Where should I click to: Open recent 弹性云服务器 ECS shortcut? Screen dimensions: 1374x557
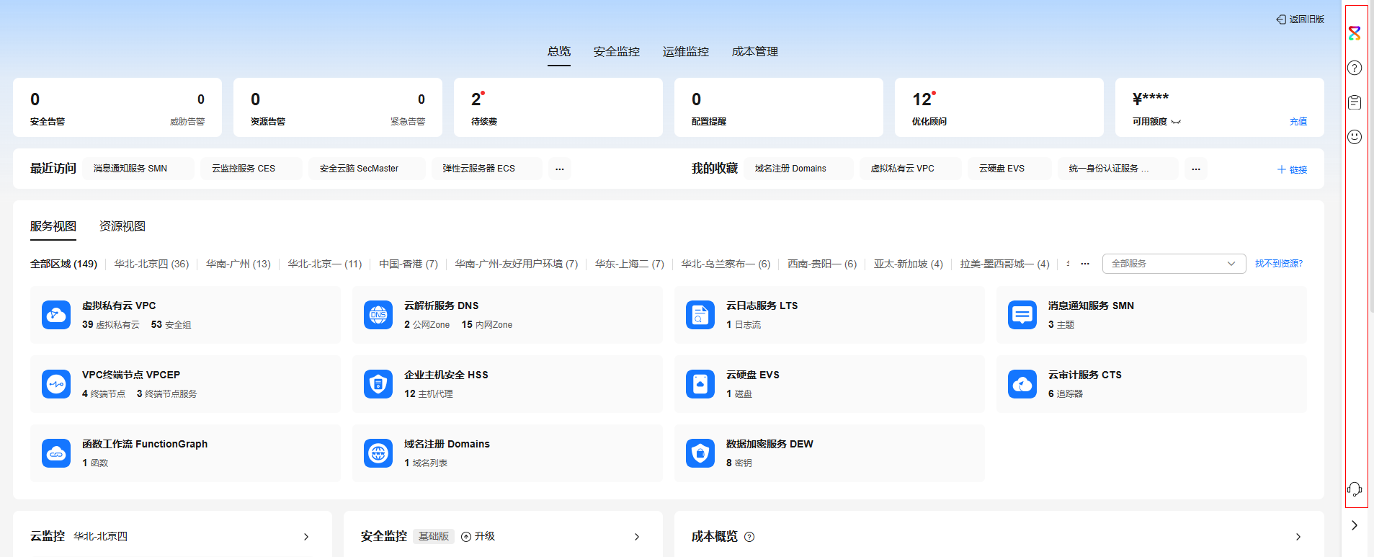[x=487, y=169]
